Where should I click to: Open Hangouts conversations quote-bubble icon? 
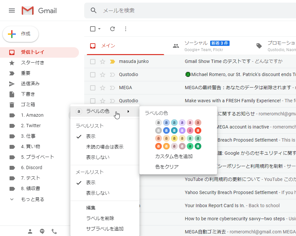pyautogui.click(x=42, y=231)
